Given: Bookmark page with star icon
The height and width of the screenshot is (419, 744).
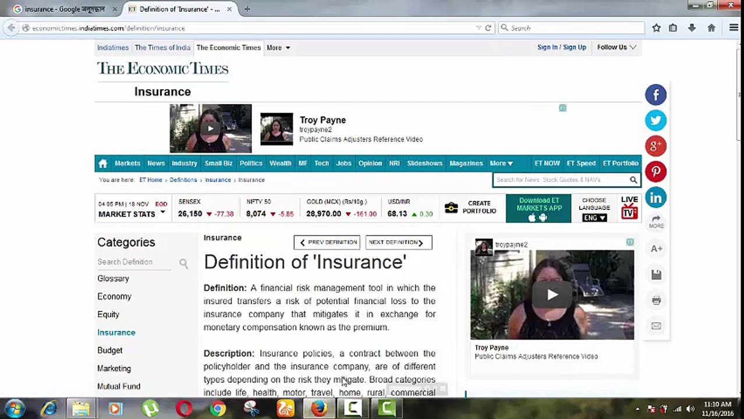Looking at the screenshot, I should pyautogui.click(x=656, y=28).
